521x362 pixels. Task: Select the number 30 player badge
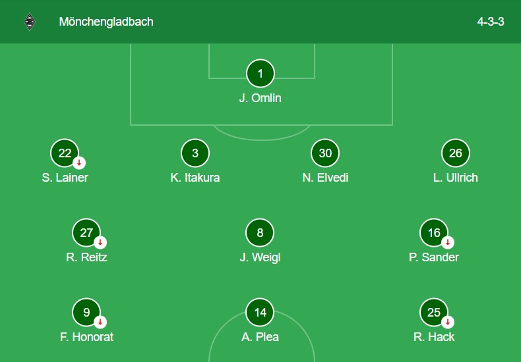(x=325, y=153)
